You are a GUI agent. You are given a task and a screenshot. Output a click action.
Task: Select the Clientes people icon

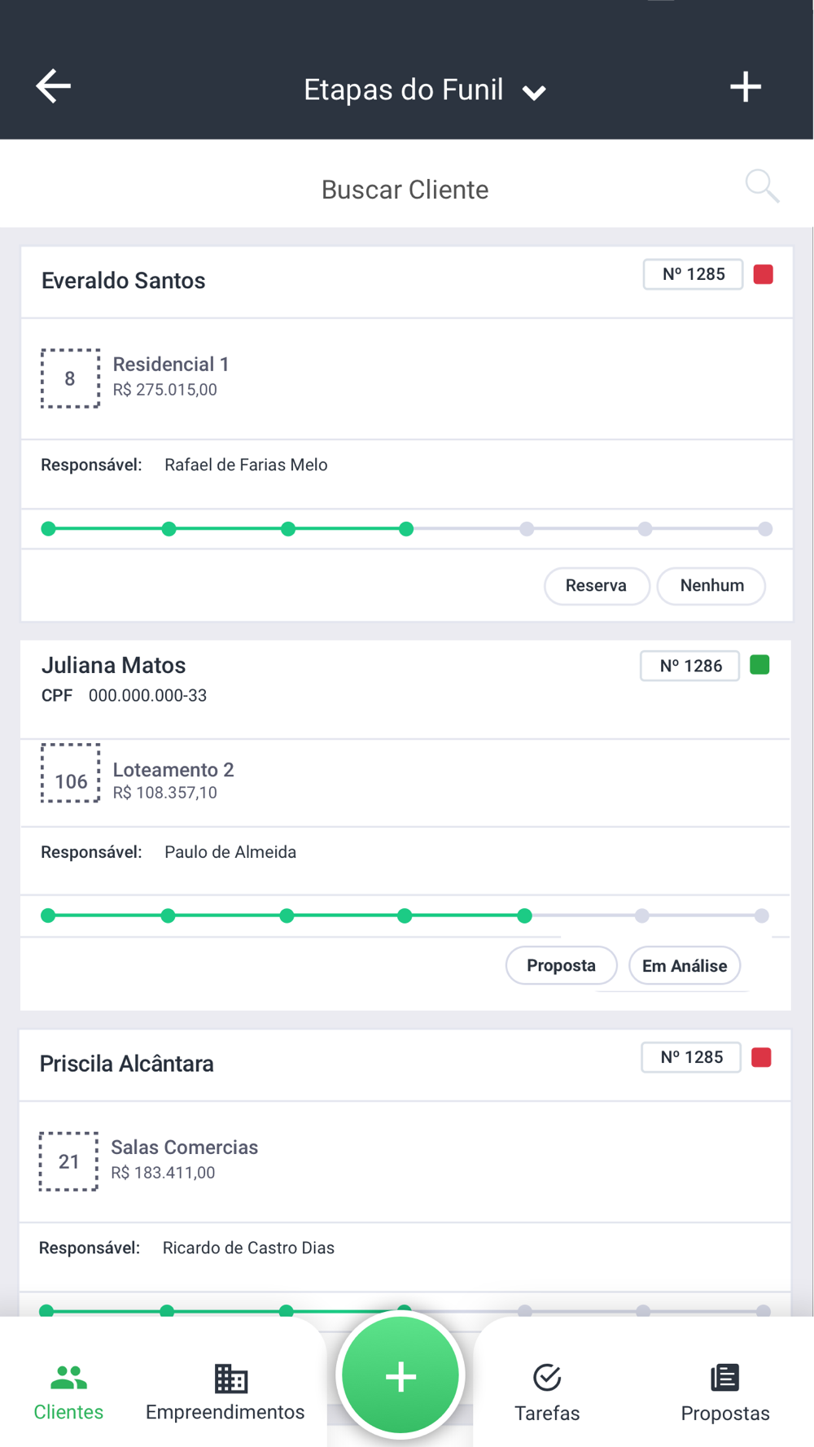68,1377
